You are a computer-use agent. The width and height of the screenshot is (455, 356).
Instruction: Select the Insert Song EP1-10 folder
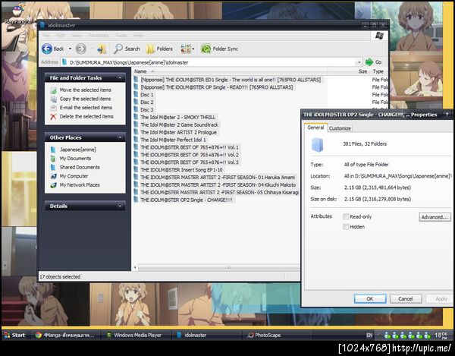click(x=182, y=170)
